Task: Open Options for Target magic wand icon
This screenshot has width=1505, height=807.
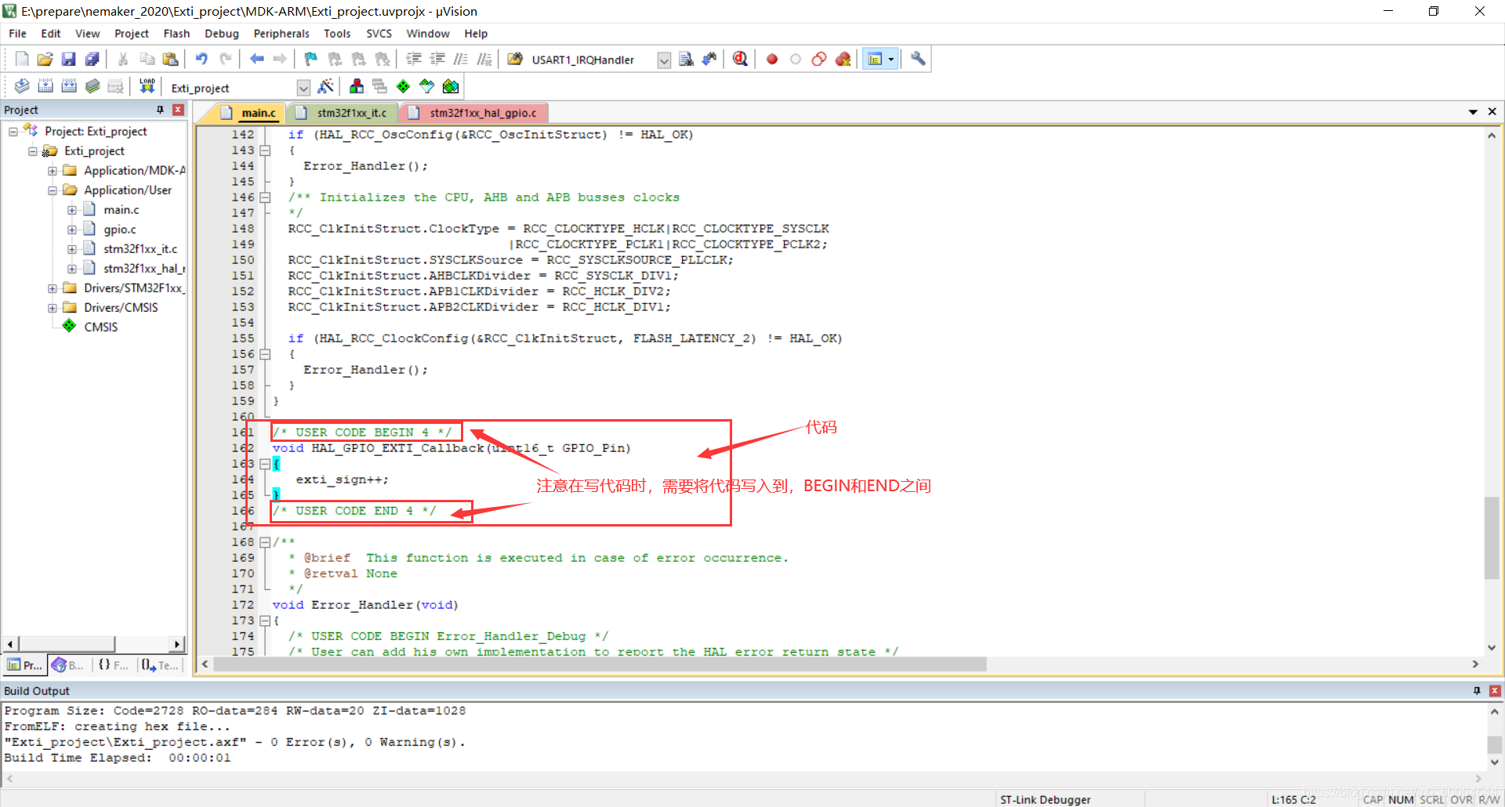Action: coord(326,86)
